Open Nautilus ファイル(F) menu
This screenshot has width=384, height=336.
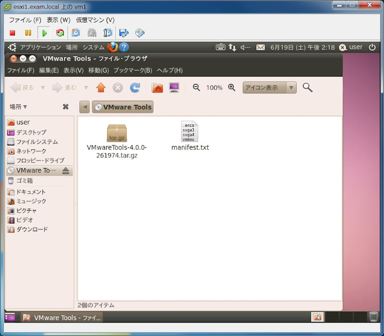(21, 70)
